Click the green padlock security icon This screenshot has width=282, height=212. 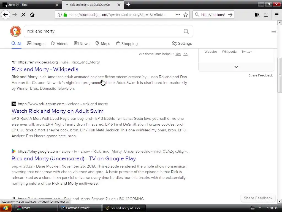(x=65, y=15)
